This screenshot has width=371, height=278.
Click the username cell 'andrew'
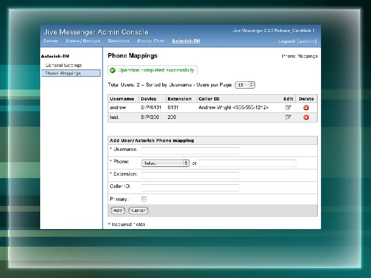(x=118, y=108)
